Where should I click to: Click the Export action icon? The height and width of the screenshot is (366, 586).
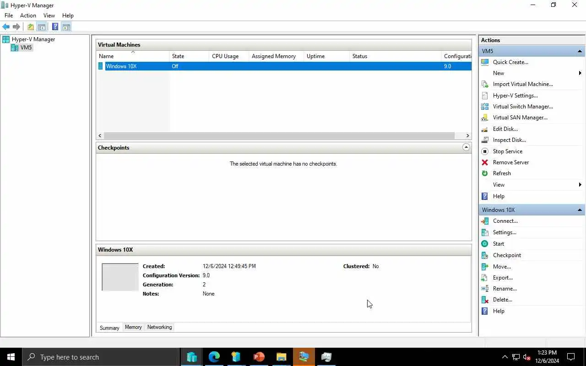tap(485, 278)
